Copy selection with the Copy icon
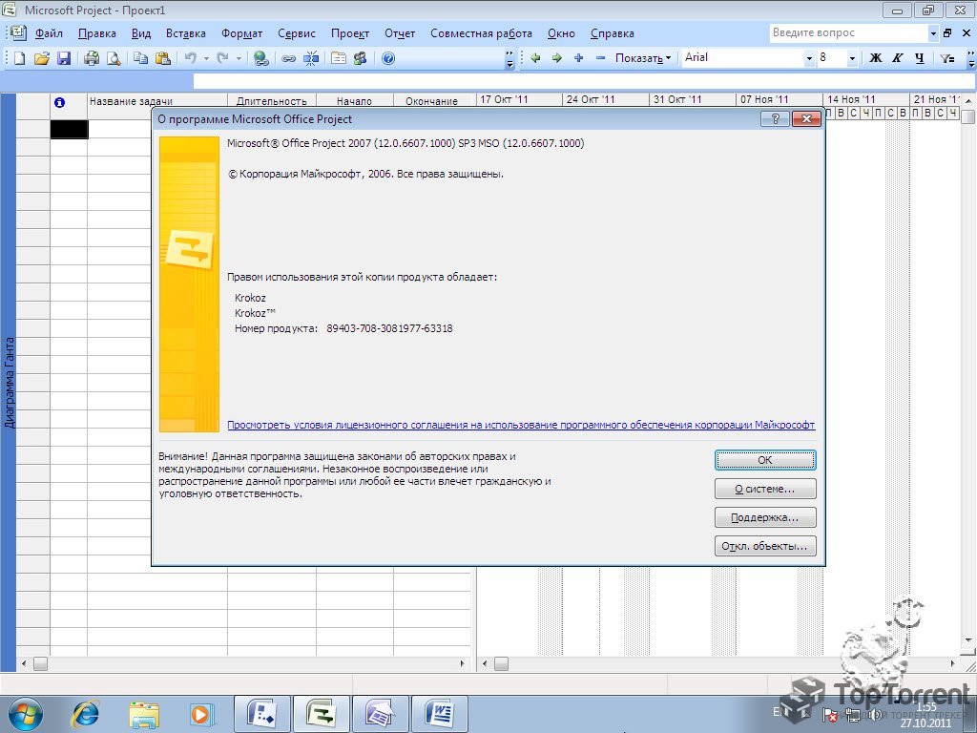Image resolution: width=977 pixels, height=733 pixels. tap(141, 58)
